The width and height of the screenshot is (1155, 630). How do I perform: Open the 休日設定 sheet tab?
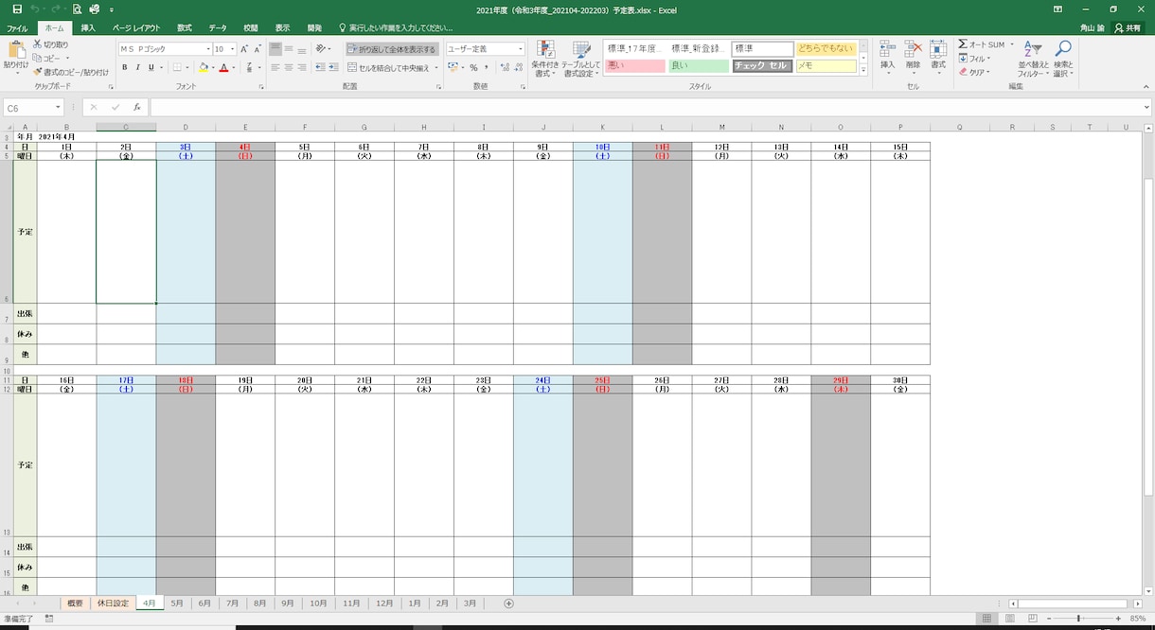pos(113,604)
